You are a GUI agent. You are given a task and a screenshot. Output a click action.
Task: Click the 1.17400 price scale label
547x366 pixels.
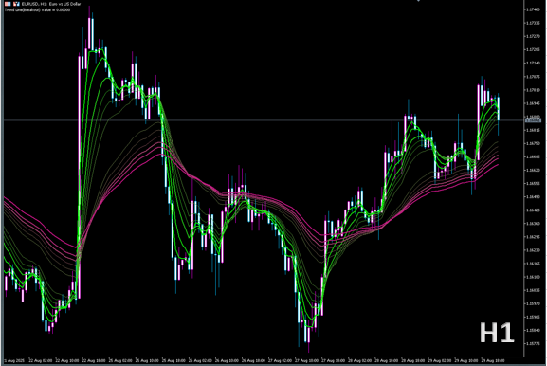[x=533, y=9]
